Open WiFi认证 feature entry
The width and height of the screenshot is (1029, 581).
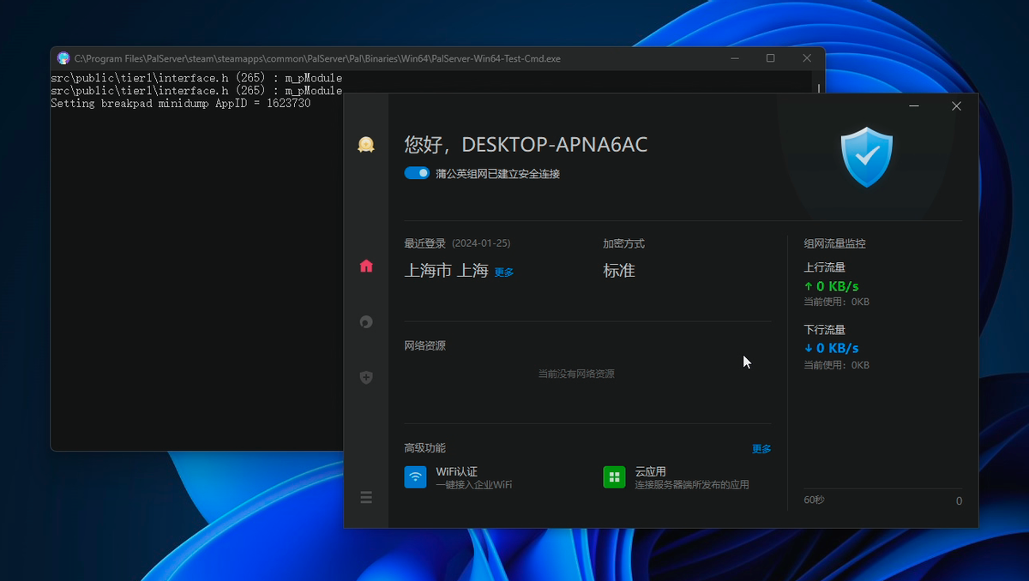pyautogui.click(x=459, y=477)
